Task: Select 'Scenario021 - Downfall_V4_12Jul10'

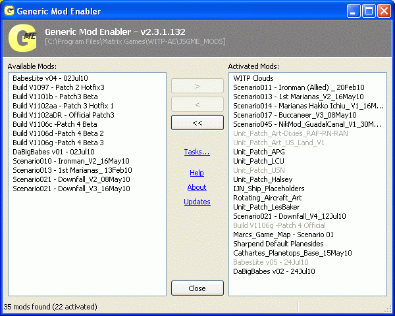Action: coord(290,216)
